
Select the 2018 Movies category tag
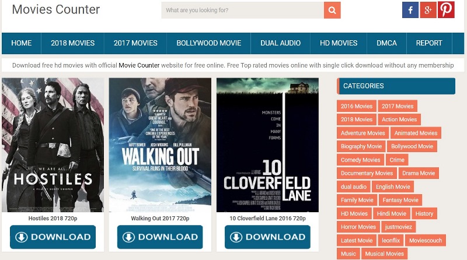[x=357, y=120]
